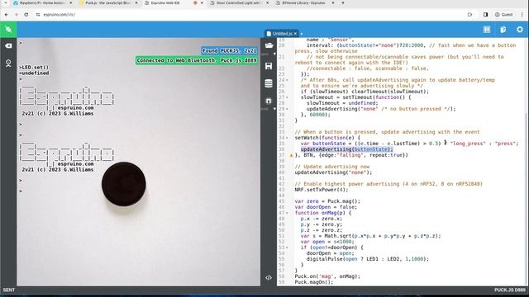Send code to Espruino with upload chip icon

(x=269, y=101)
